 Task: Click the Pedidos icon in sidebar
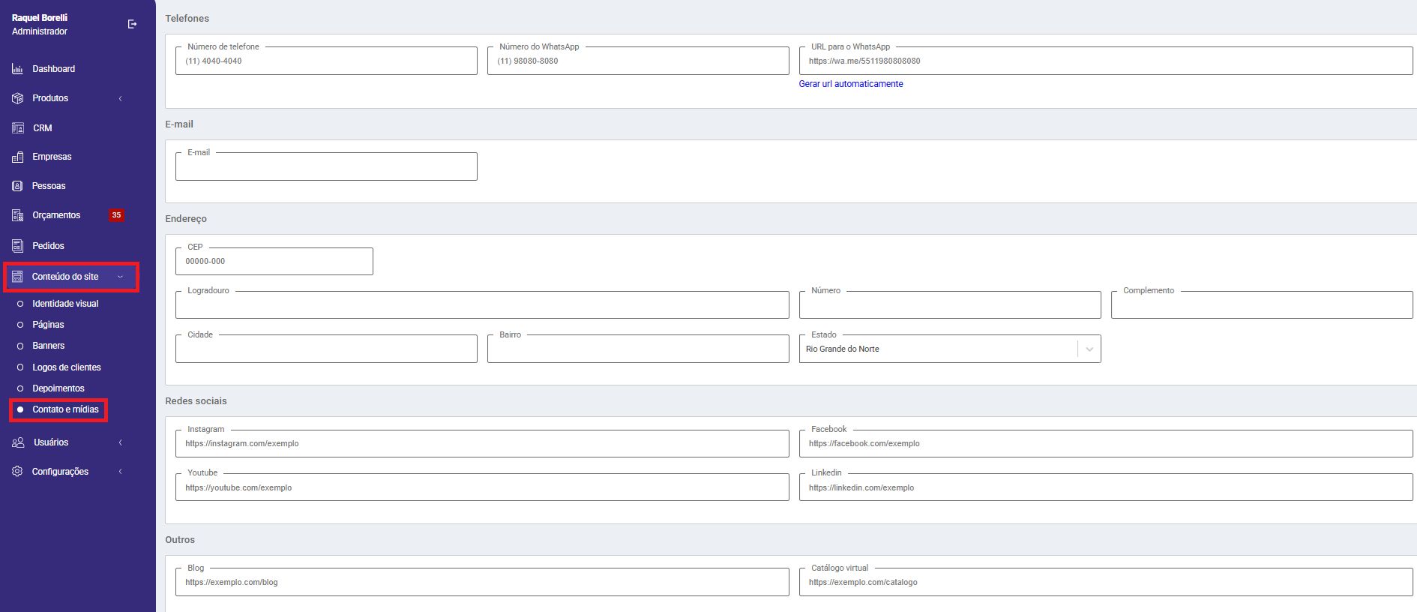coord(17,246)
